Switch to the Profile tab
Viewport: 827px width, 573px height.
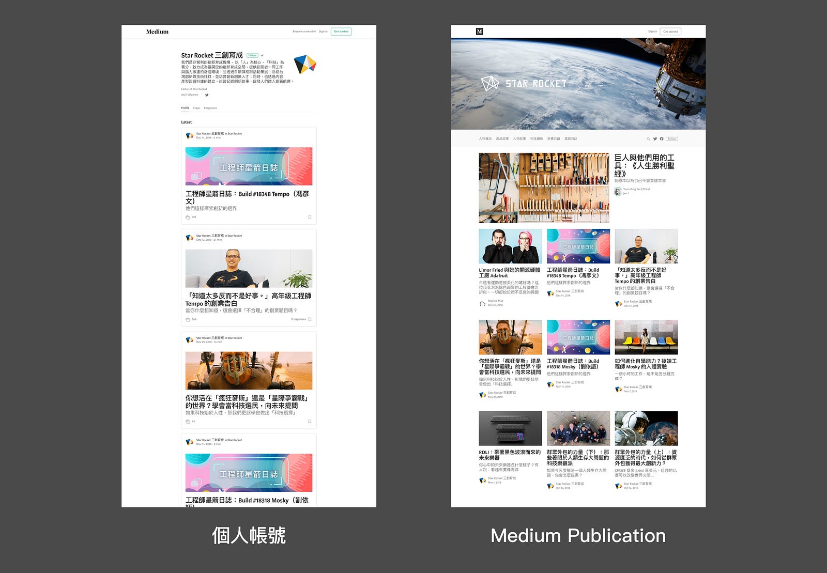point(185,108)
